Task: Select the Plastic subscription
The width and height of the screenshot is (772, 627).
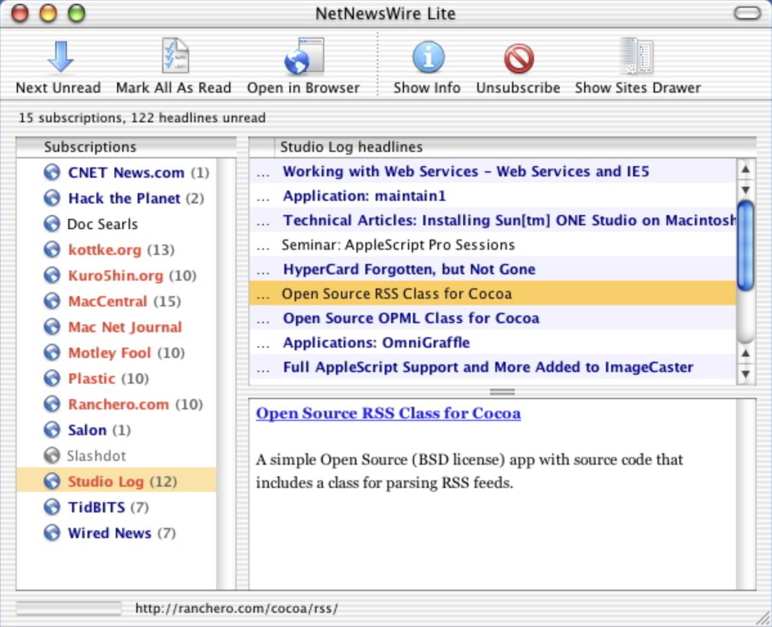Action: 117,379
